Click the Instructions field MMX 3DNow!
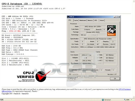This screenshot has width=135, height=101. pyautogui.click(x=98, y=47)
